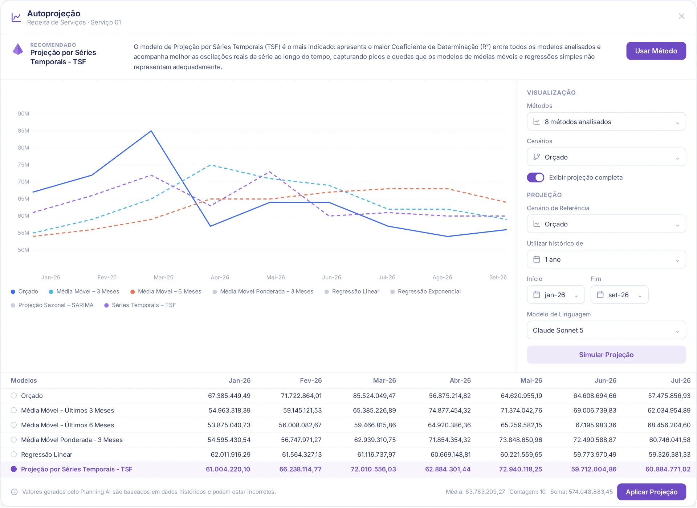697x508 pixels.
Task: Click calendar icon in Início field
Action: (x=537, y=295)
